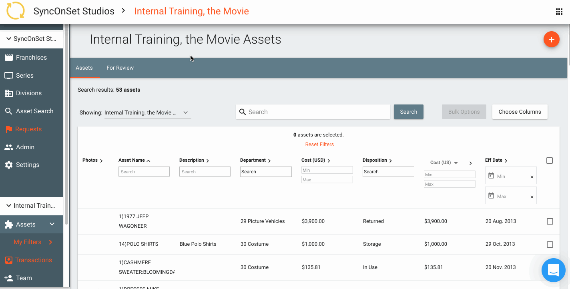
Task: Sort by Description column
Action: (x=194, y=160)
